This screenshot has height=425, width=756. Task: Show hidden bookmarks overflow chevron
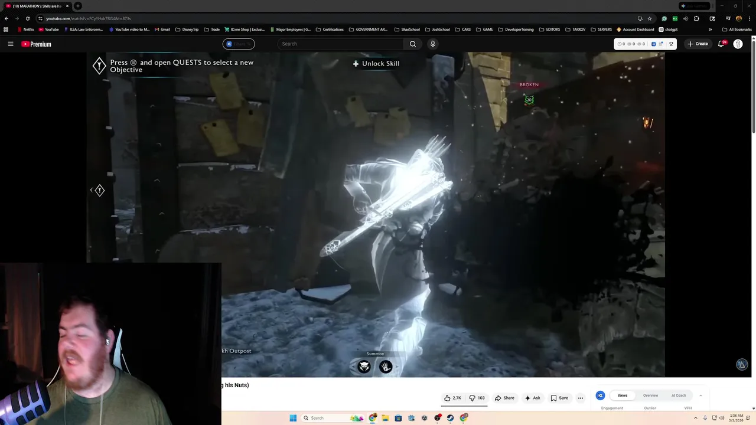[710, 30]
